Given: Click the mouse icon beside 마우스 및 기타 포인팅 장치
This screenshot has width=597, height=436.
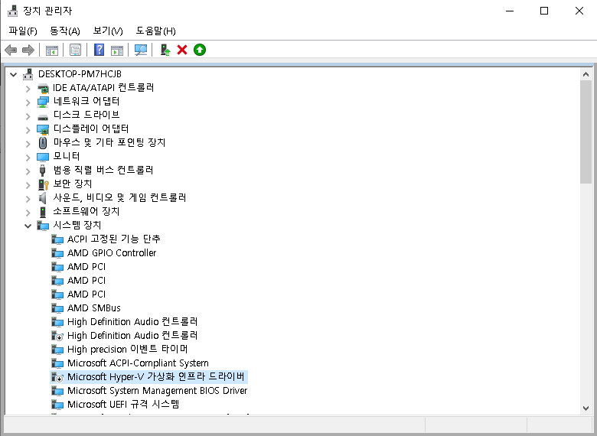Looking at the screenshot, I should 43,143.
